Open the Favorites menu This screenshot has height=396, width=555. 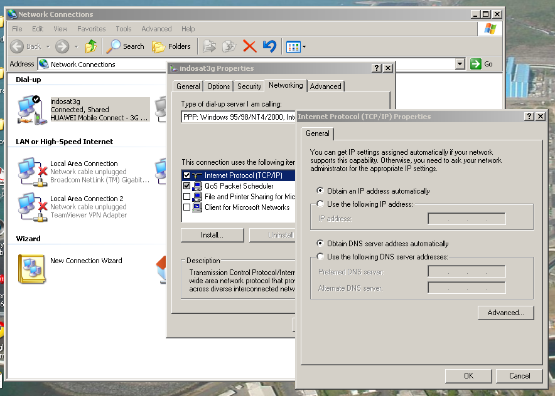[x=91, y=29]
